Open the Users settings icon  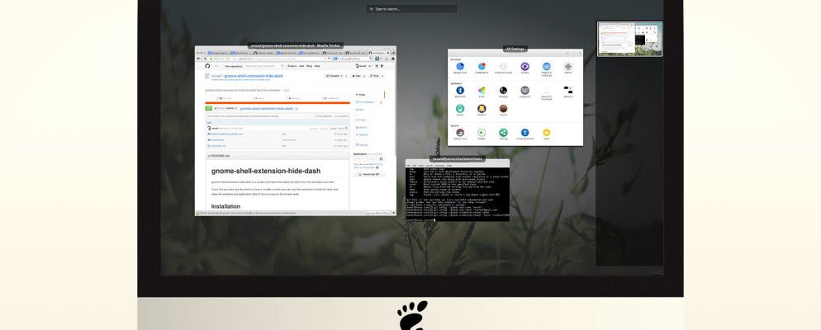coord(547,134)
